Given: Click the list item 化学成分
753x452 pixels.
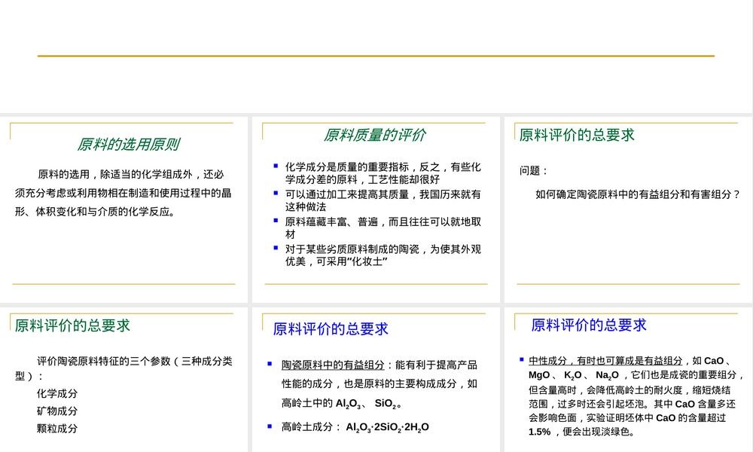Looking at the screenshot, I should point(57,393).
